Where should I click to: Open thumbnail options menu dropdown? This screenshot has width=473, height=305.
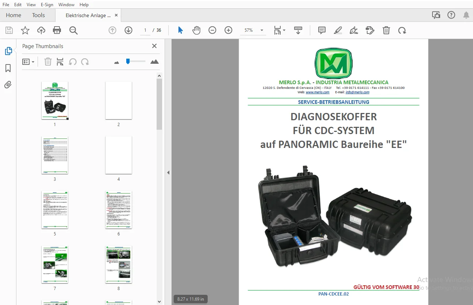point(28,62)
